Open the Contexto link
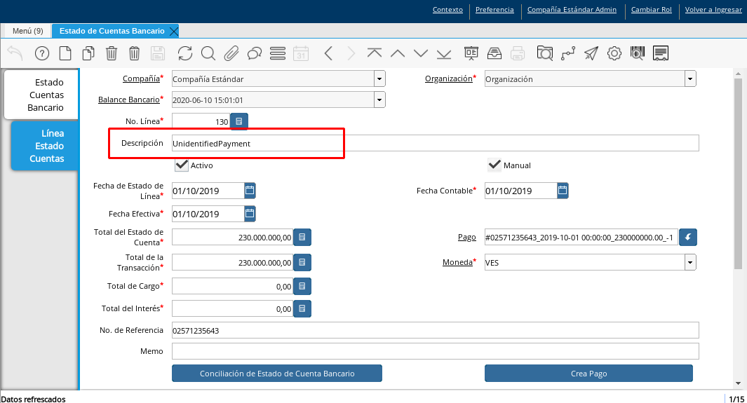 point(447,10)
